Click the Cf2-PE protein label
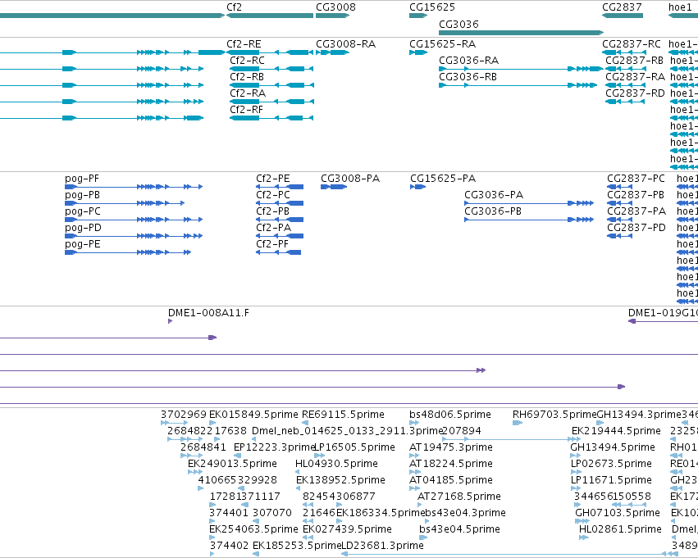Screen dimensions: 698x558 point(273,179)
